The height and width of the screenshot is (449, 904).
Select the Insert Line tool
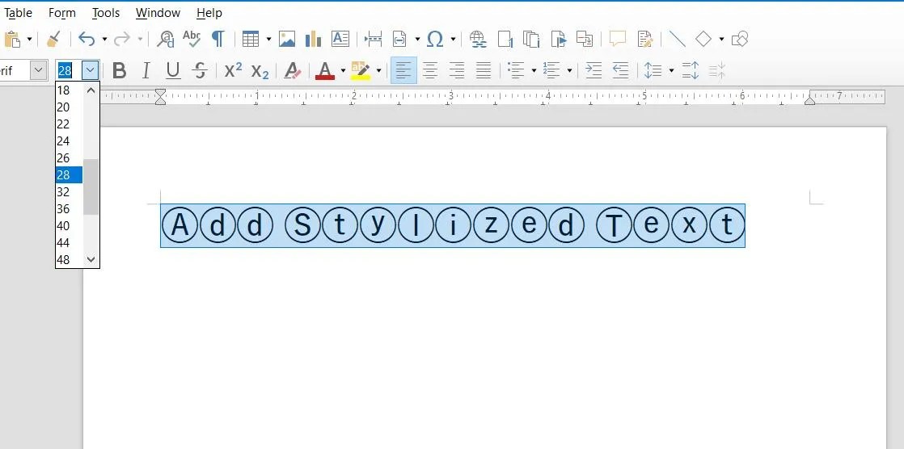pos(677,39)
